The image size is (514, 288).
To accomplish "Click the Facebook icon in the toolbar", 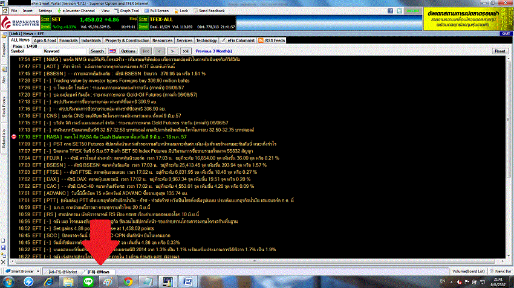I will tap(390, 11).
